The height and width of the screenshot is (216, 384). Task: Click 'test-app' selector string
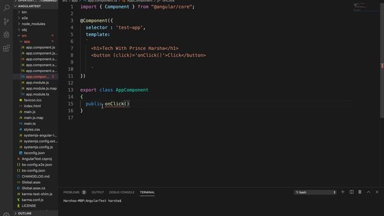click(129, 28)
